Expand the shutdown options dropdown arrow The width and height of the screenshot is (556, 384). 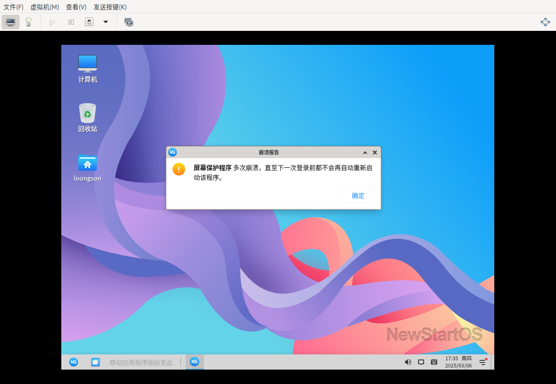click(106, 22)
